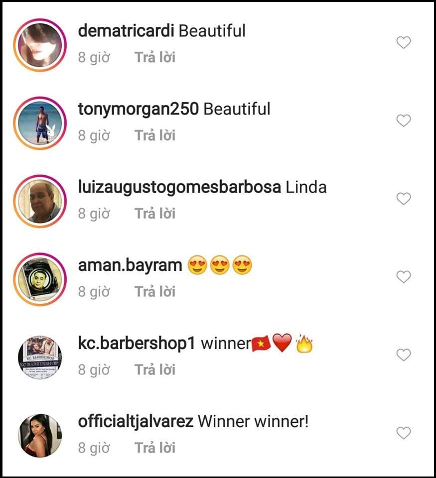The width and height of the screenshot is (436, 478).
Task: Visit tonymorgan250 username profile
Action: 138,110
